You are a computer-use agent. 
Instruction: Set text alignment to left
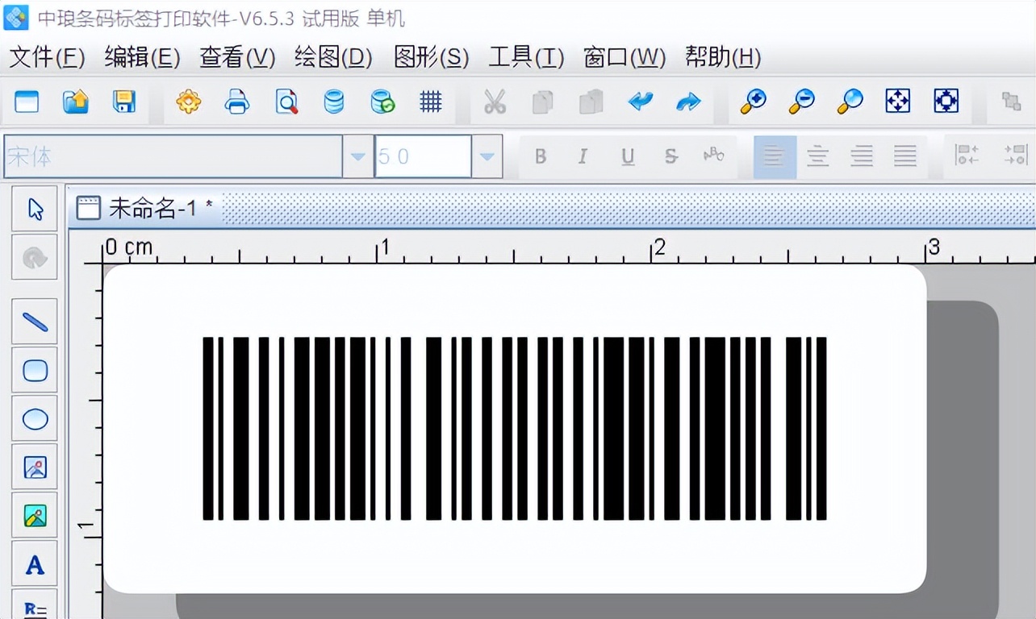(x=775, y=156)
